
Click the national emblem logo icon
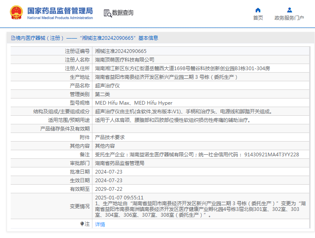(16, 13)
